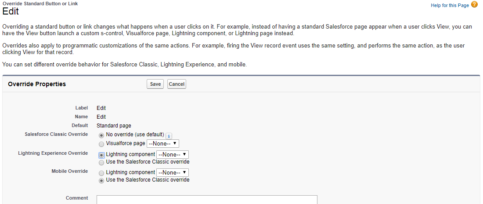Select Lightning component for Lightning Experience Override
The width and height of the screenshot is (483, 204).
pos(102,155)
